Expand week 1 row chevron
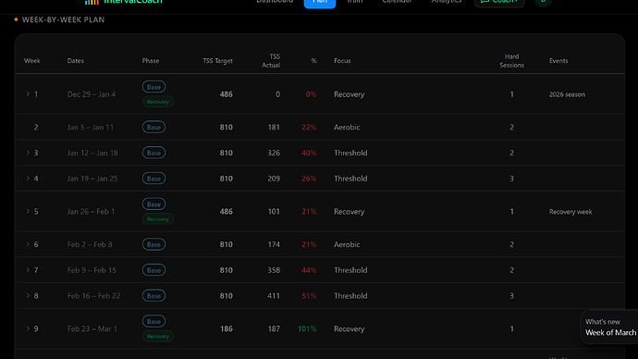This screenshot has width=638, height=359. pyautogui.click(x=28, y=94)
